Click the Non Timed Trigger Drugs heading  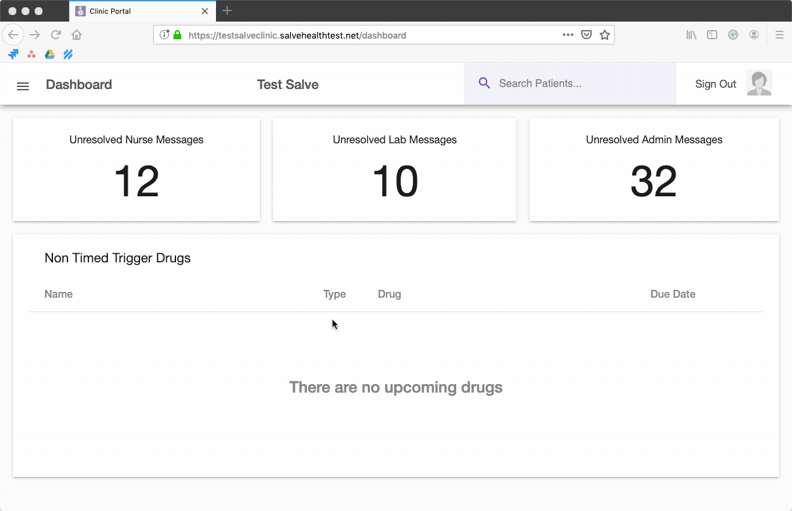coord(118,258)
